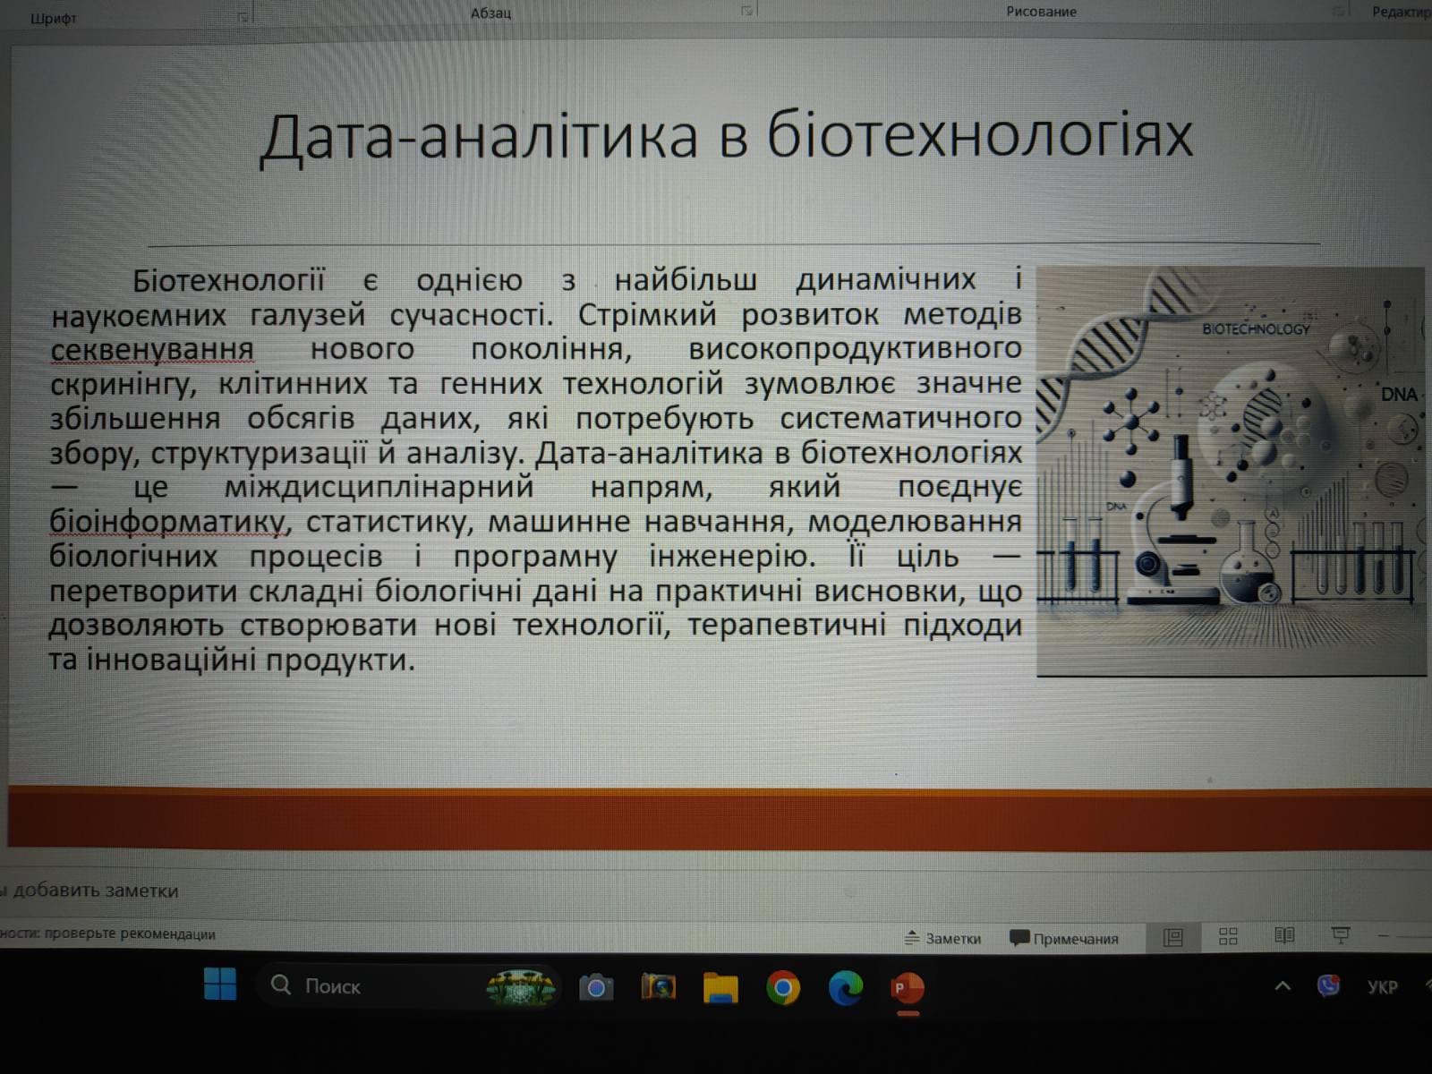Click the zoom out minus button
The height and width of the screenshot is (1074, 1432).
[1384, 936]
